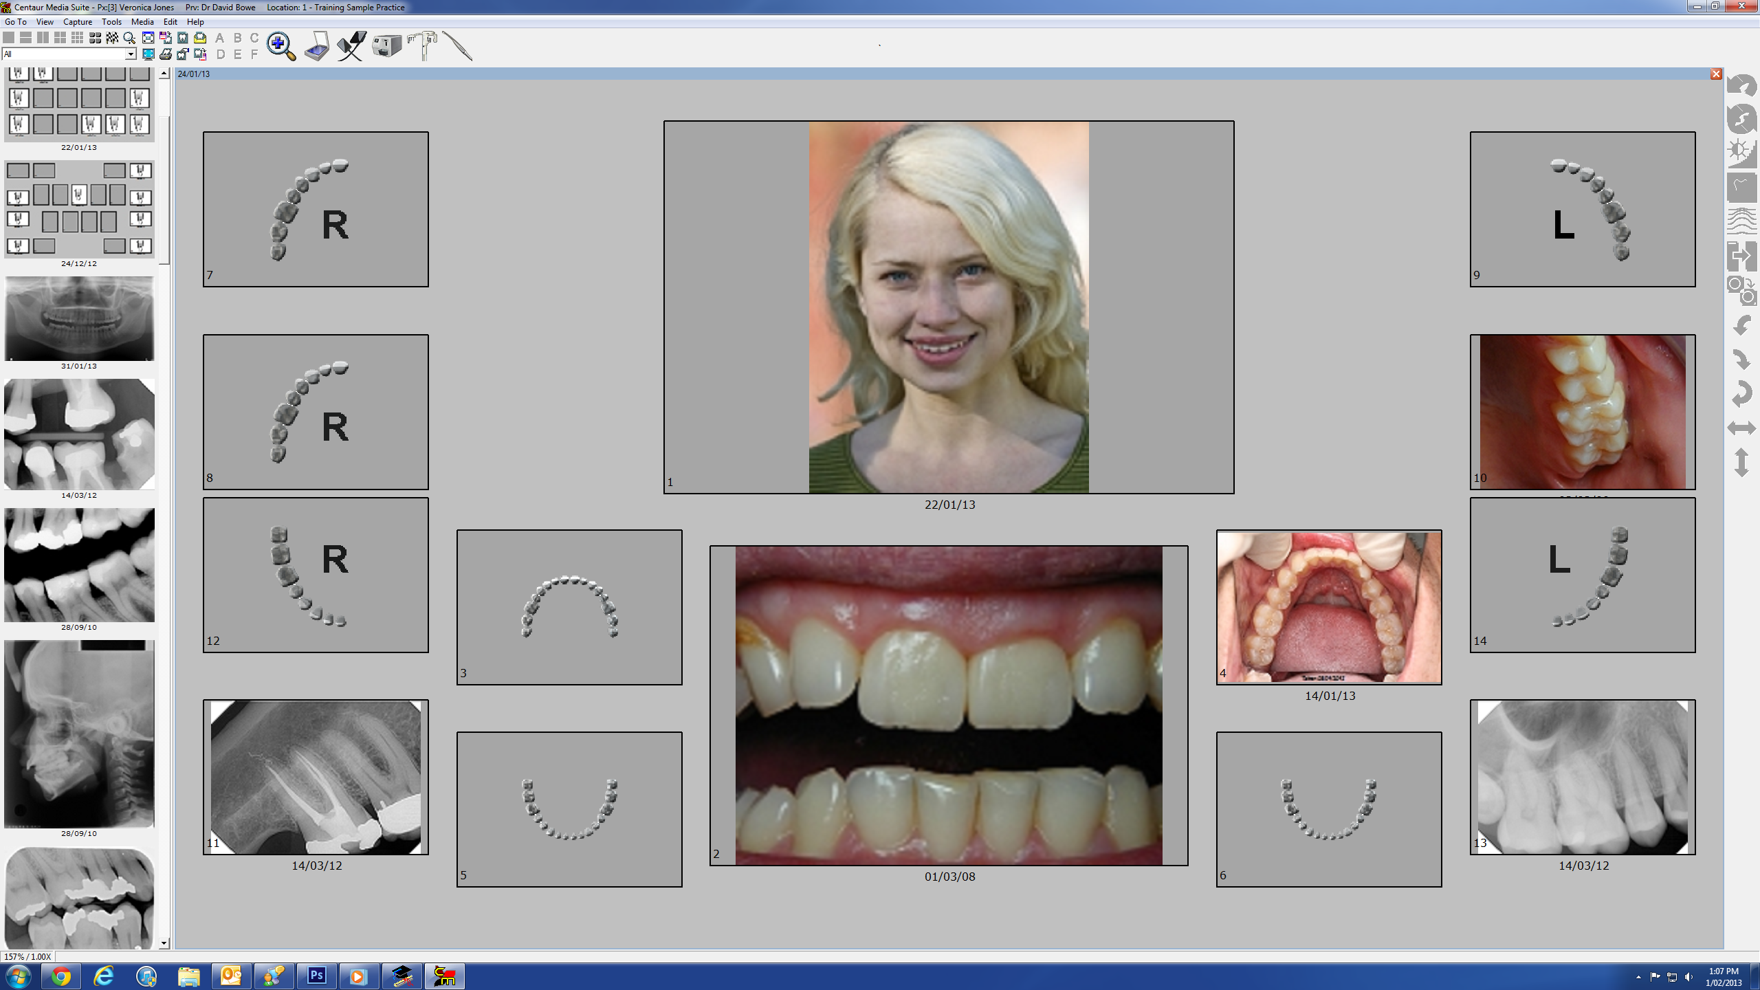This screenshot has height=990, width=1760.
Task: Select the intraoral x-ray sensor icon
Action: pos(351,47)
